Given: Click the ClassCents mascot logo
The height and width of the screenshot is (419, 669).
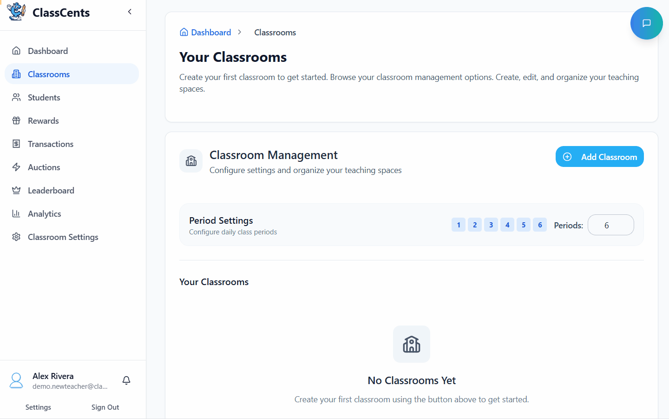Looking at the screenshot, I should [x=15, y=12].
